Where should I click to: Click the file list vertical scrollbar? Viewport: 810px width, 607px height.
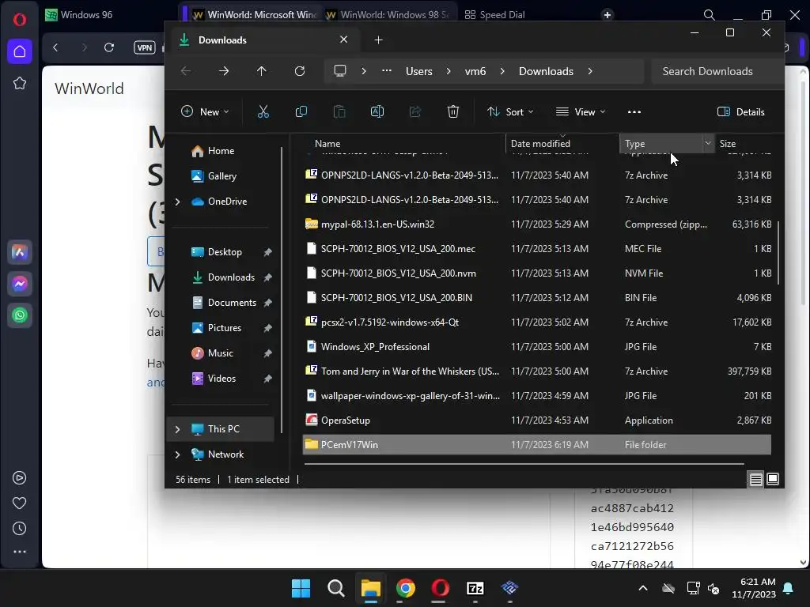(x=778, y=252)
